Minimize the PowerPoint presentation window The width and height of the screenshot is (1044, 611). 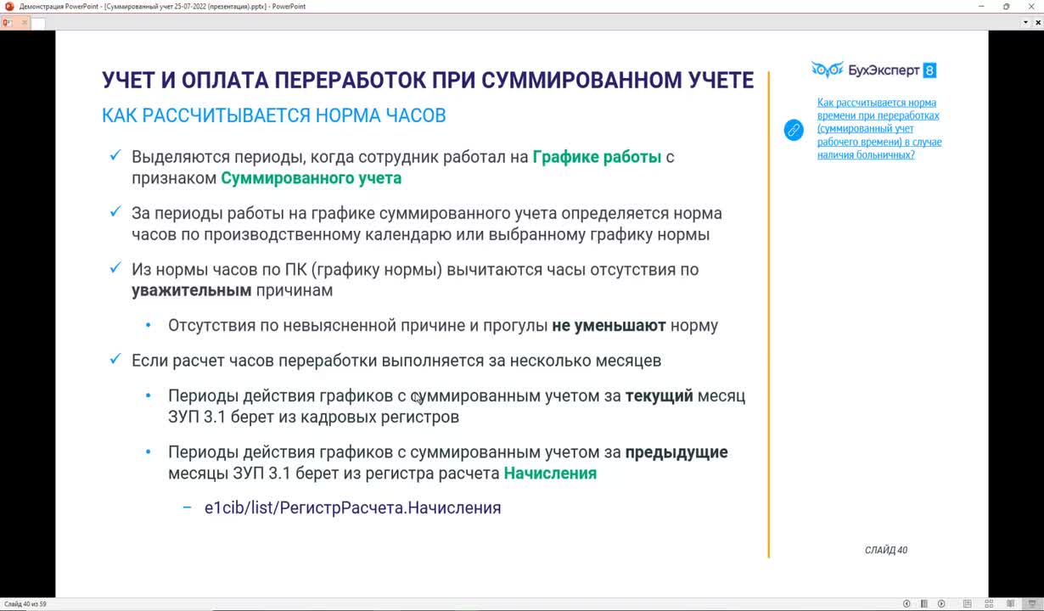pos(981,6)
